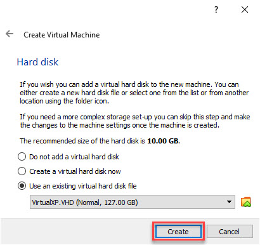Expand the VirtualXP.VHD disk dropdown arrow

tap(229, 202)
